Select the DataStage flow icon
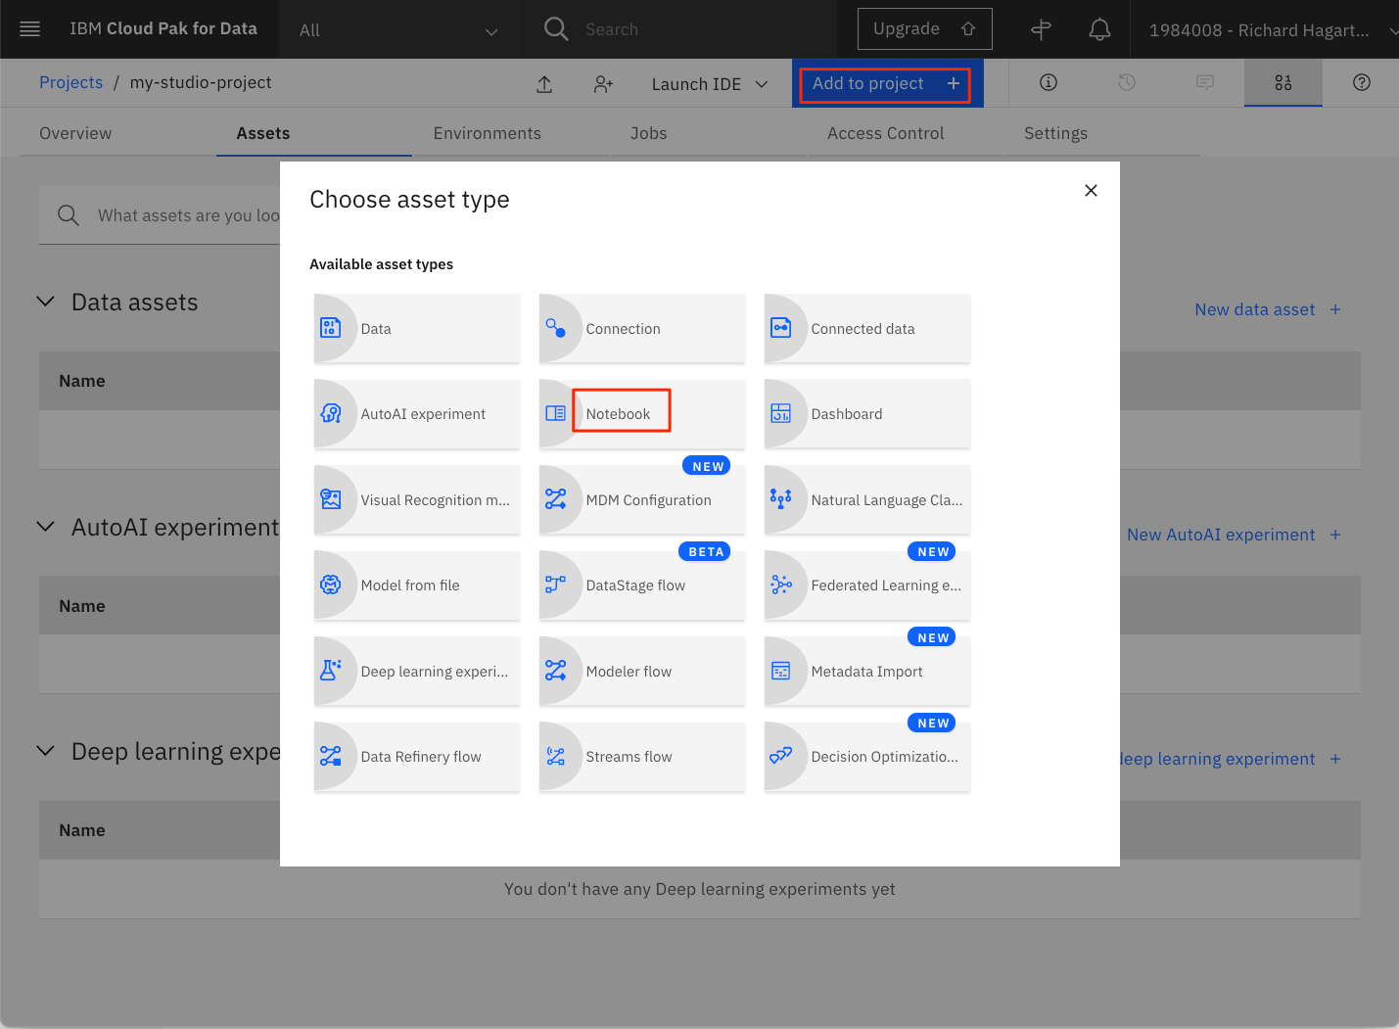 tap(556, 585)
